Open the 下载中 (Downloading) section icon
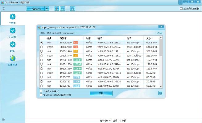The height and width of the screenshot is (123, 202). coord(13,17)
